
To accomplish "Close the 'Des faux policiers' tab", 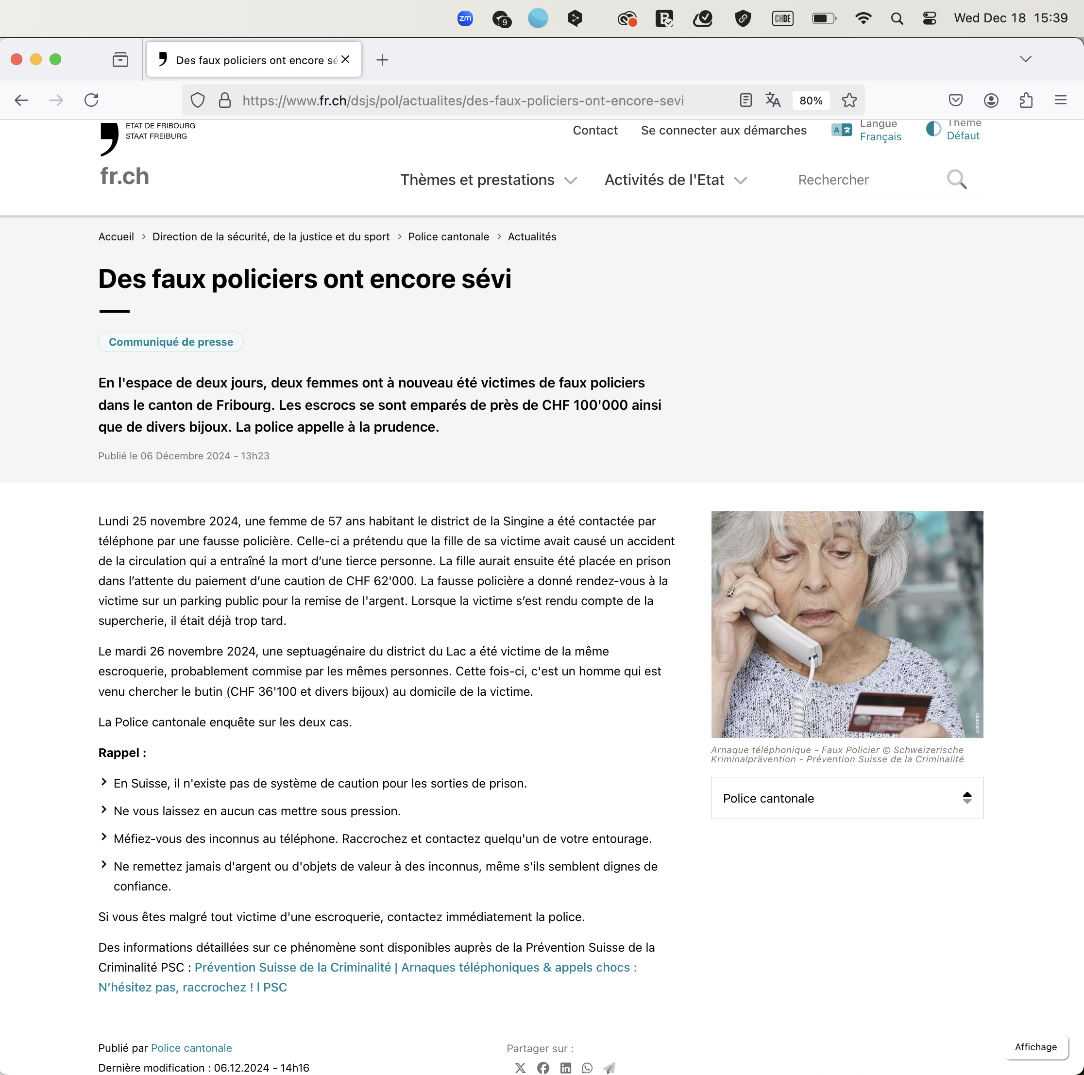I will pos(346,59).
